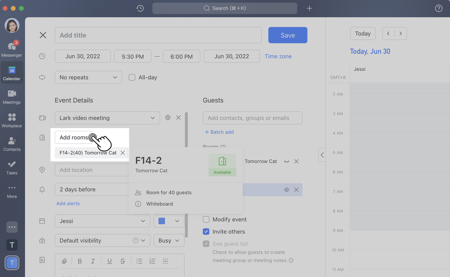The width and height of the screenshot is (450, 277).
Task: Click the Save button
Action: [x=288, y=35]
